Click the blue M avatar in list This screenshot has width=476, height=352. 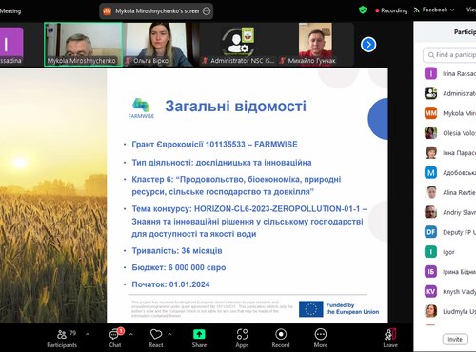coord(430,172)
